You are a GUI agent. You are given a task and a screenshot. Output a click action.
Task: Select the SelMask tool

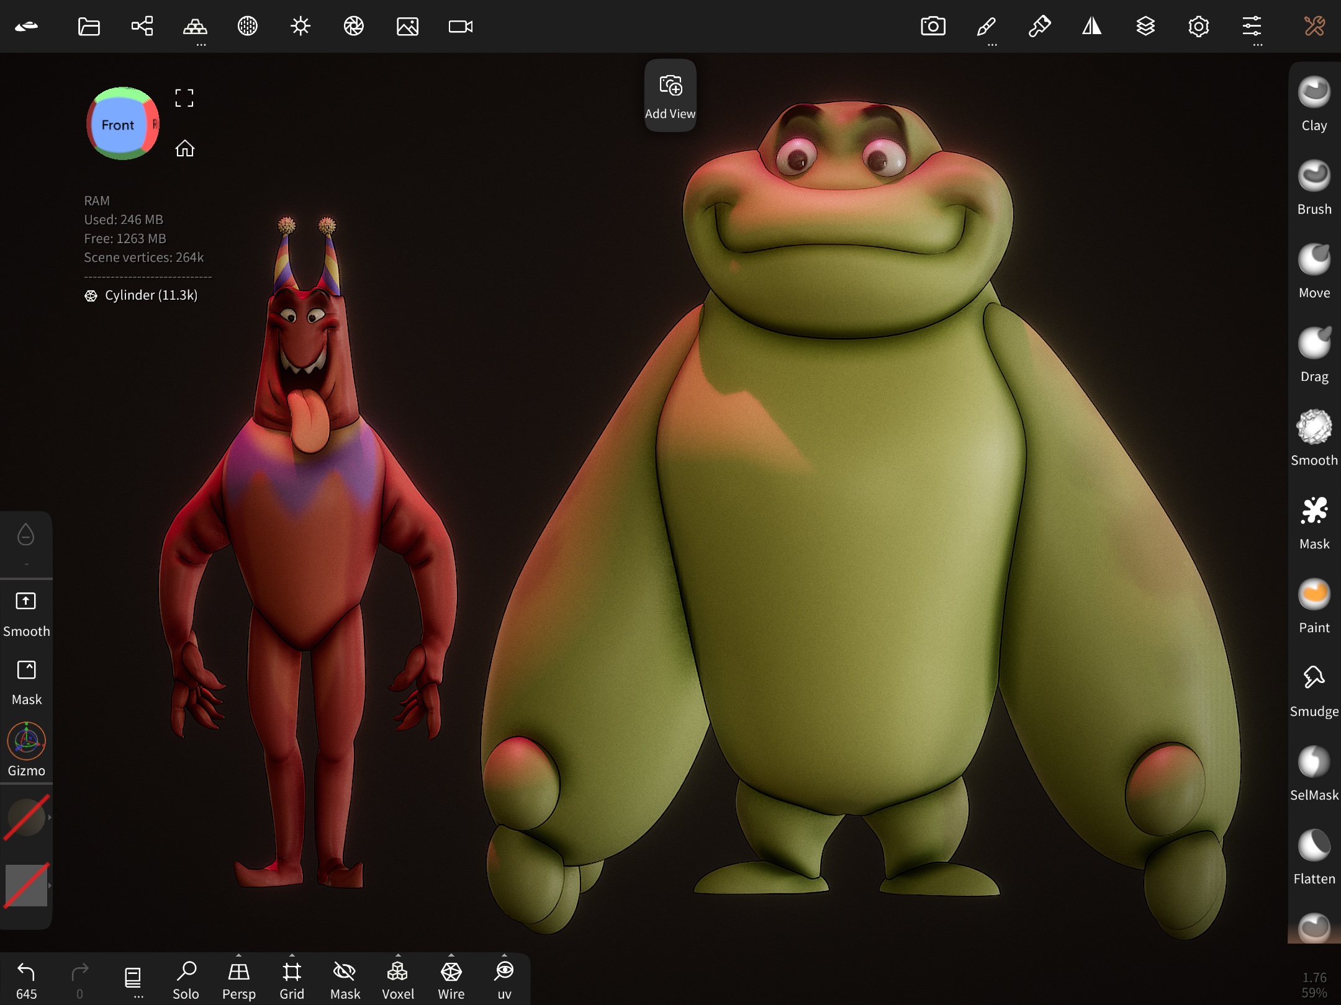1314,774
